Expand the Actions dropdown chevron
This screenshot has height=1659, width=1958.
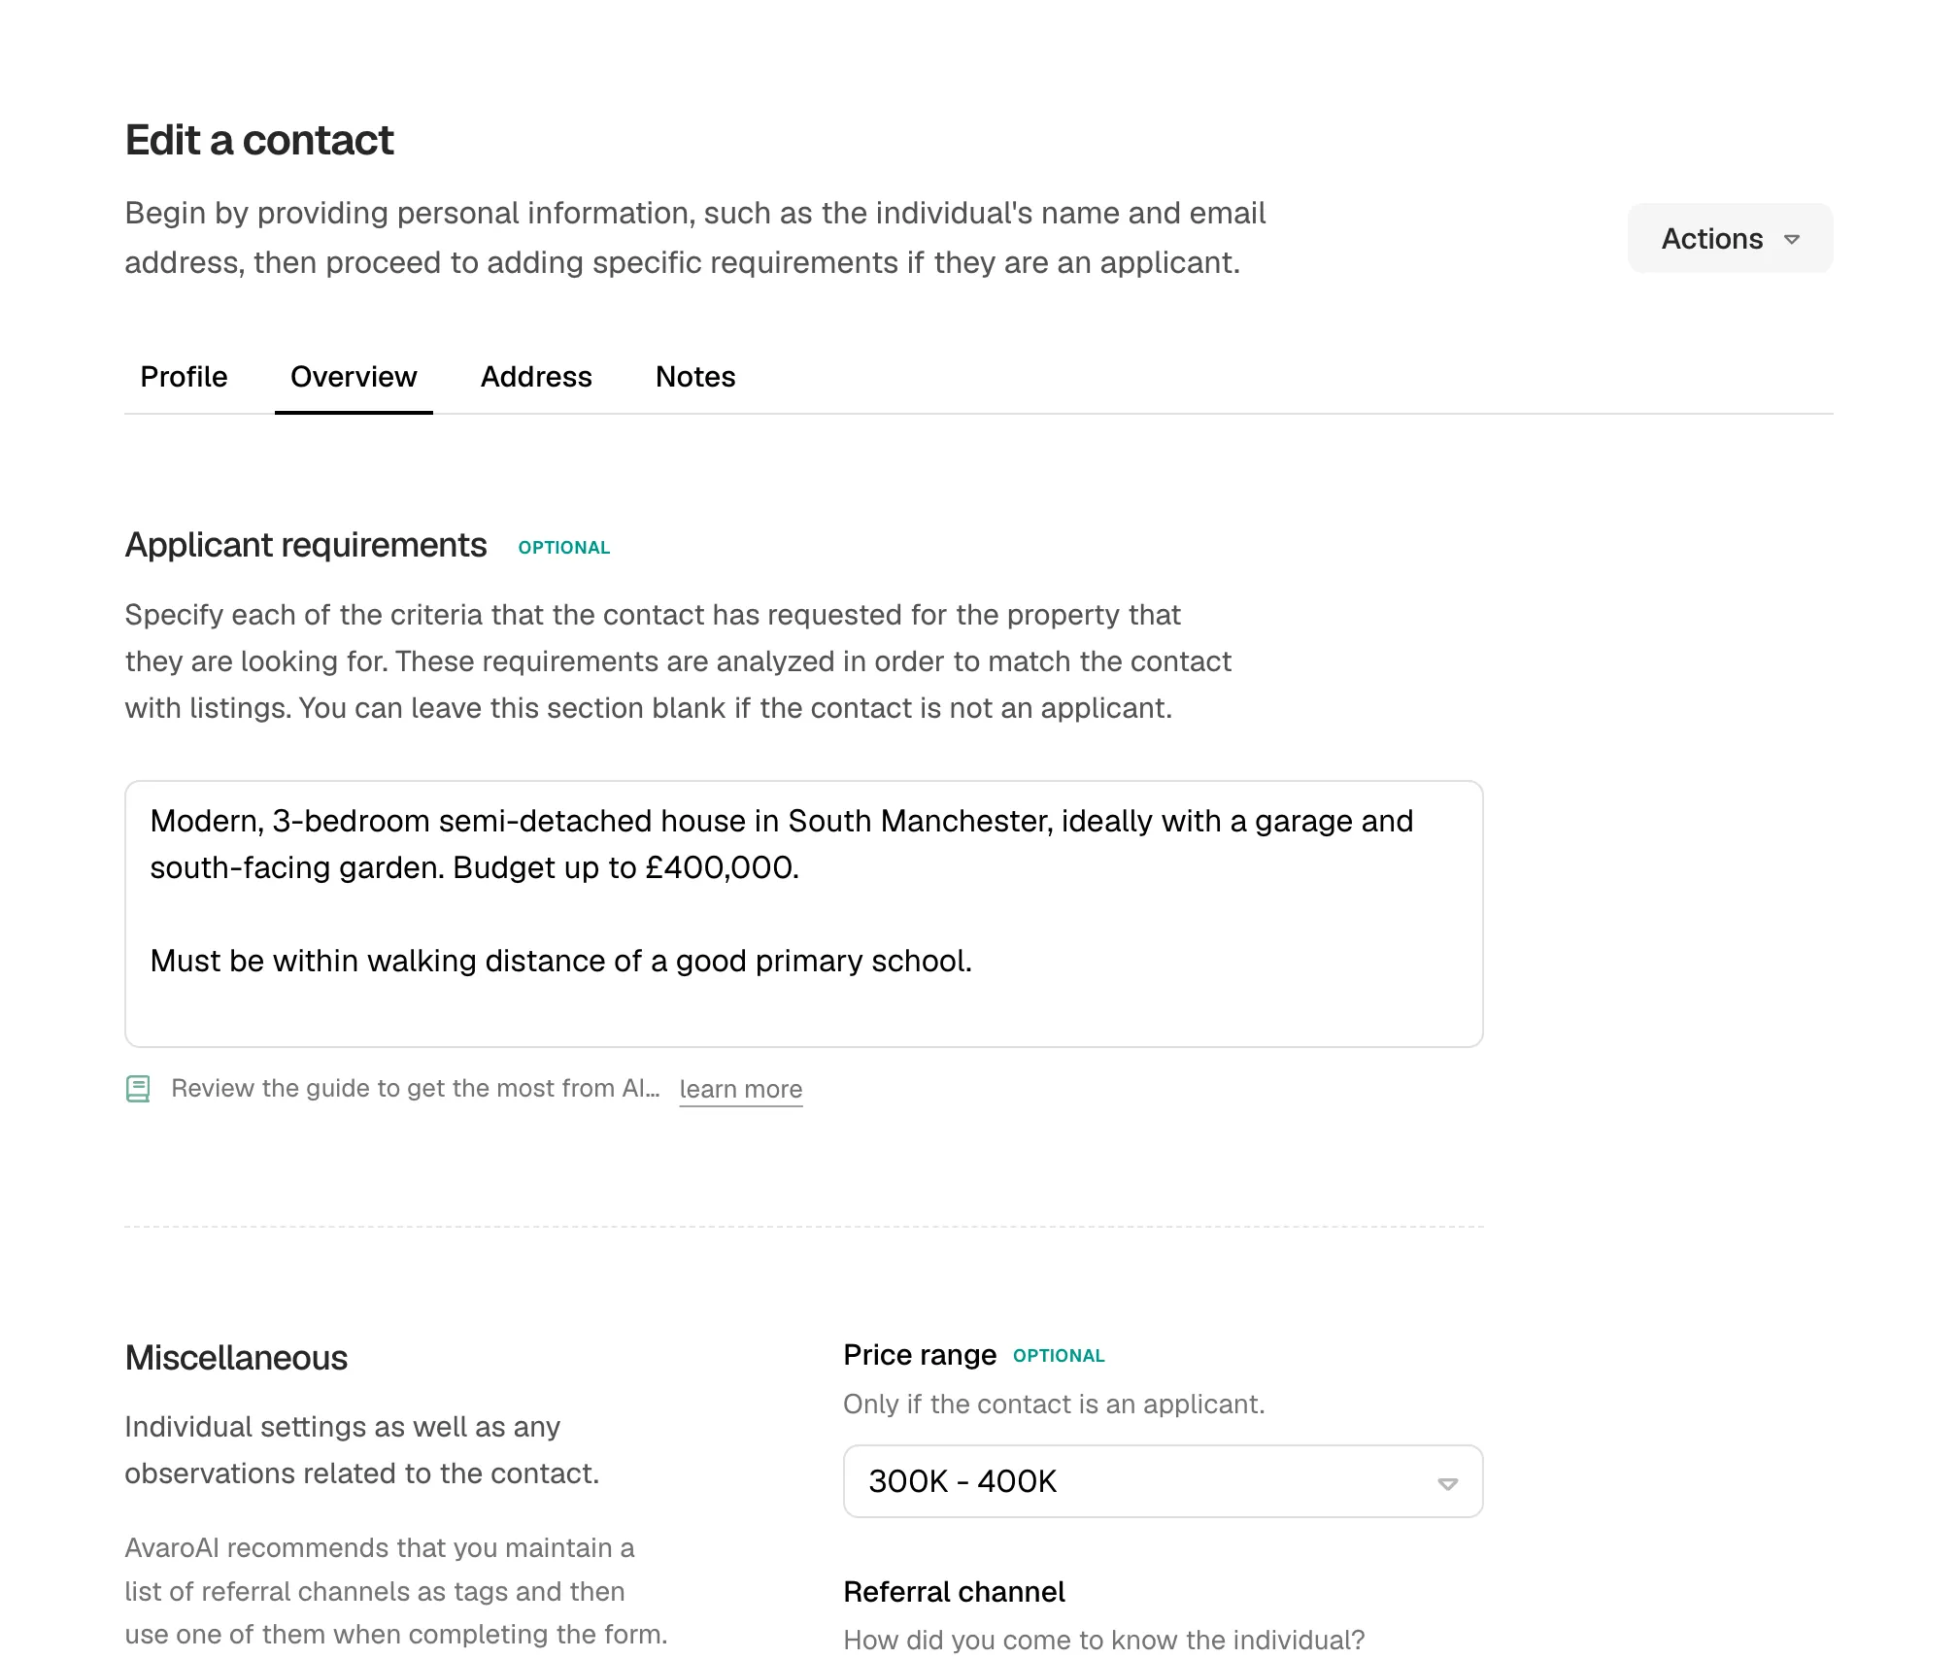1792,240
